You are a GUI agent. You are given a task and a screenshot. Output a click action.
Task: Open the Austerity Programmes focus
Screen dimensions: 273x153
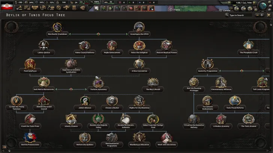tap(207, 64)
